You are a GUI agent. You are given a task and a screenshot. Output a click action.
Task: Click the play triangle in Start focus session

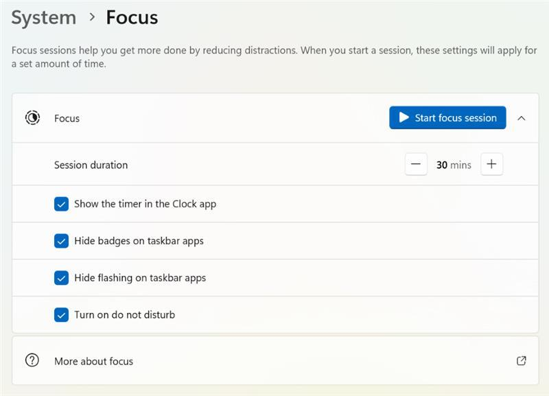point(404,118)
